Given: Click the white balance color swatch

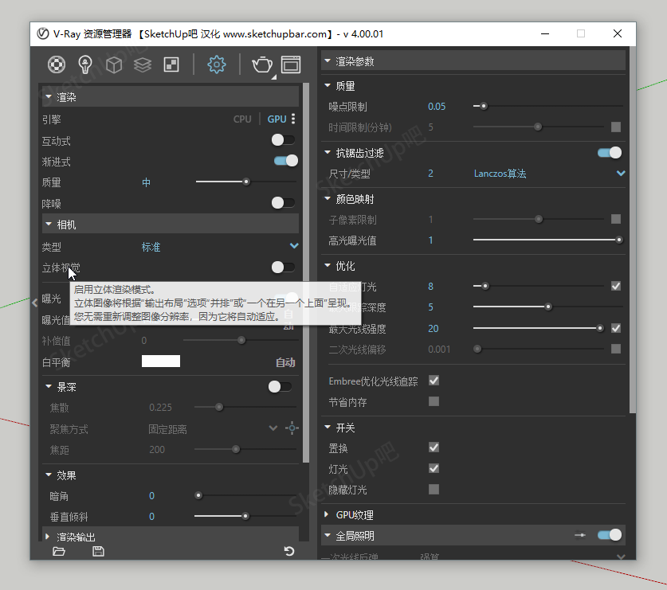Looking at the screenshot, I should (161, 361).
